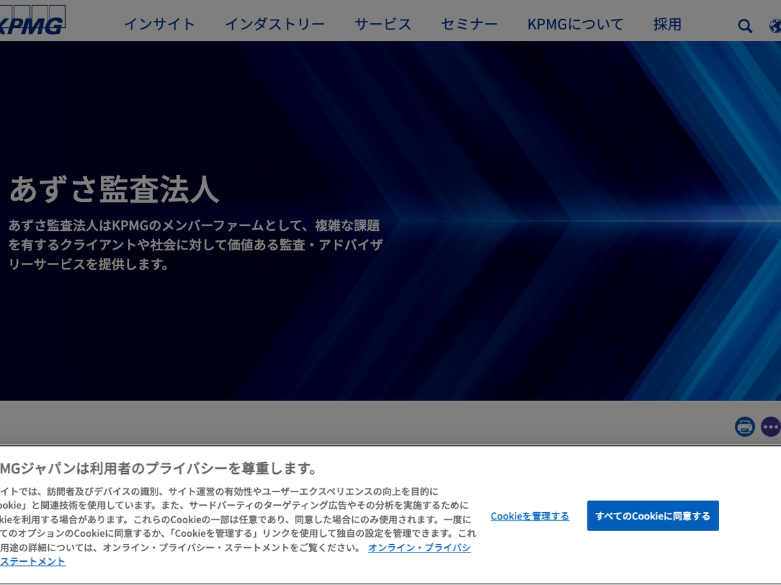Go to the セミナー menu item
Image resolution: width=781 pixels, height=585 pixels.
[x=469, y=25]
